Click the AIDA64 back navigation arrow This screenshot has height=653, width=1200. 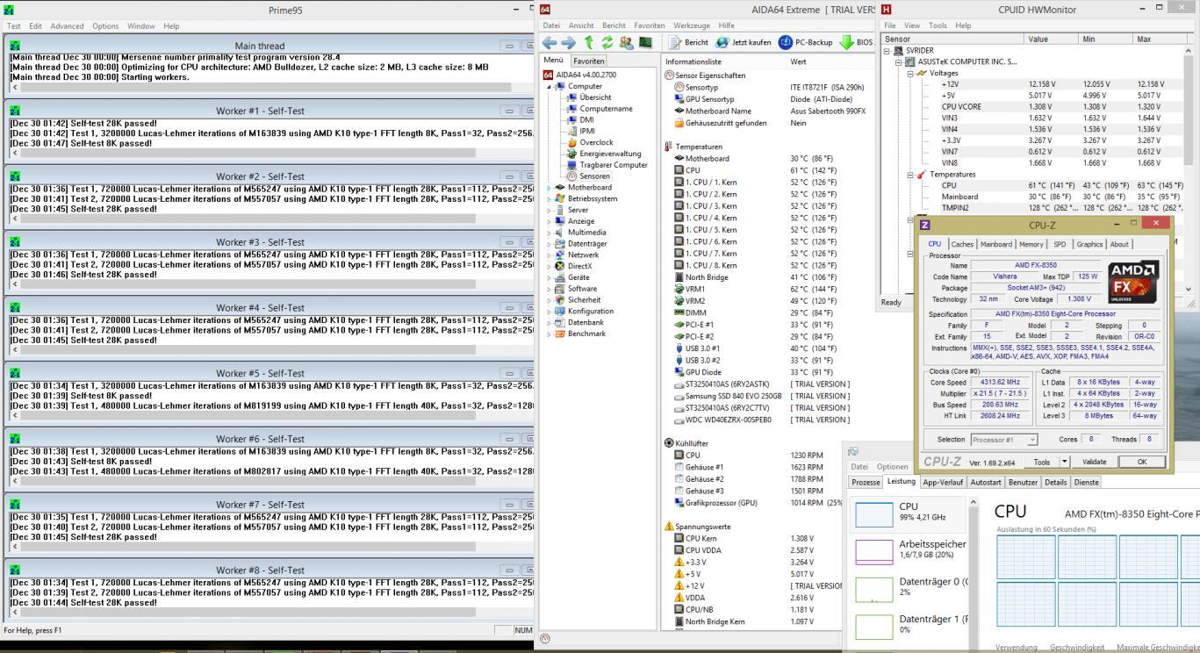[550, 42]
